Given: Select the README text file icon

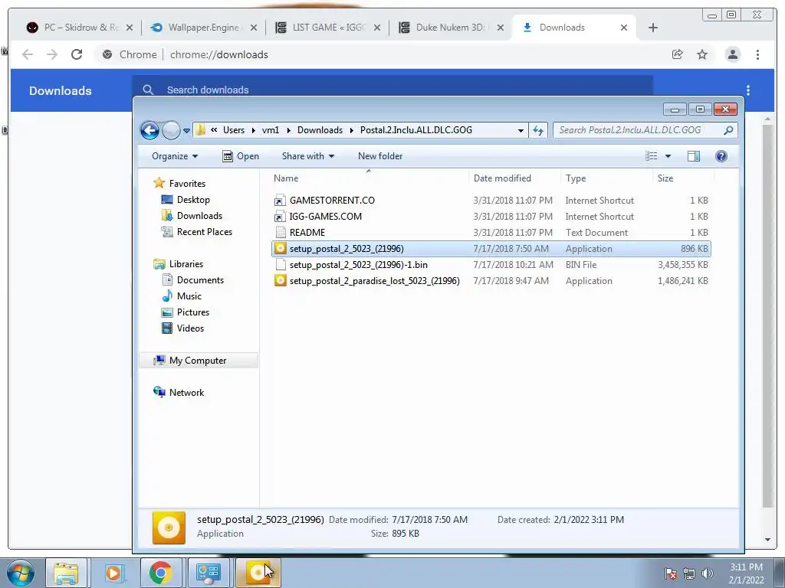Looking at the screenshot, I should [x=281, y=233].
